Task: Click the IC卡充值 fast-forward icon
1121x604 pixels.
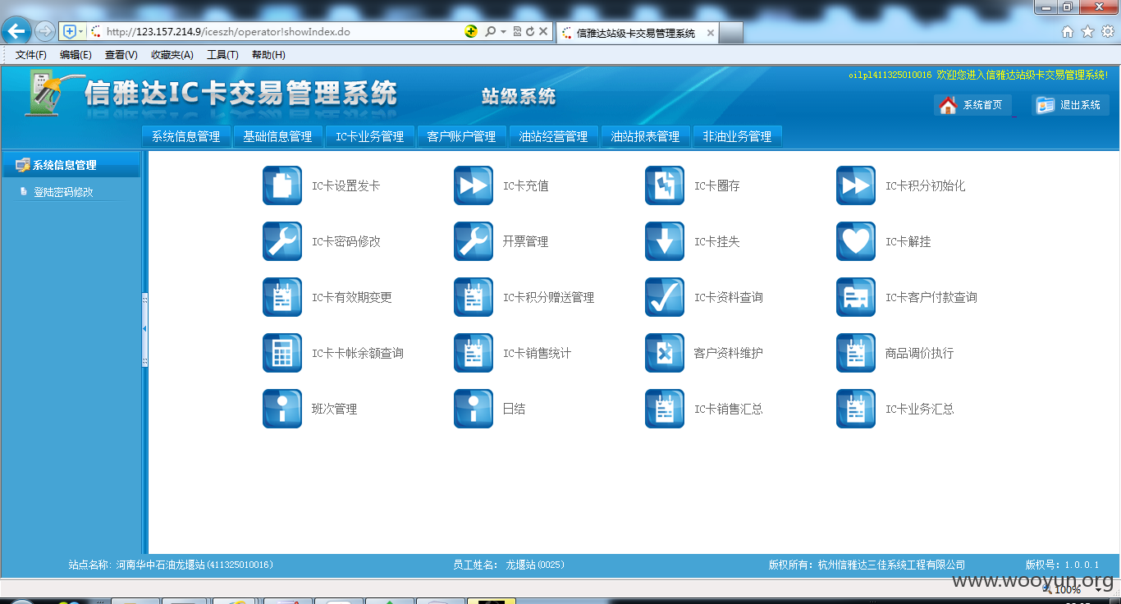Action: (x=474, y=185)
